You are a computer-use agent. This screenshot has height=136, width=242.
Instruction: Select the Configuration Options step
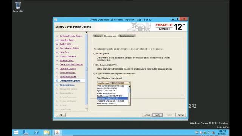(x=70, y=81)
